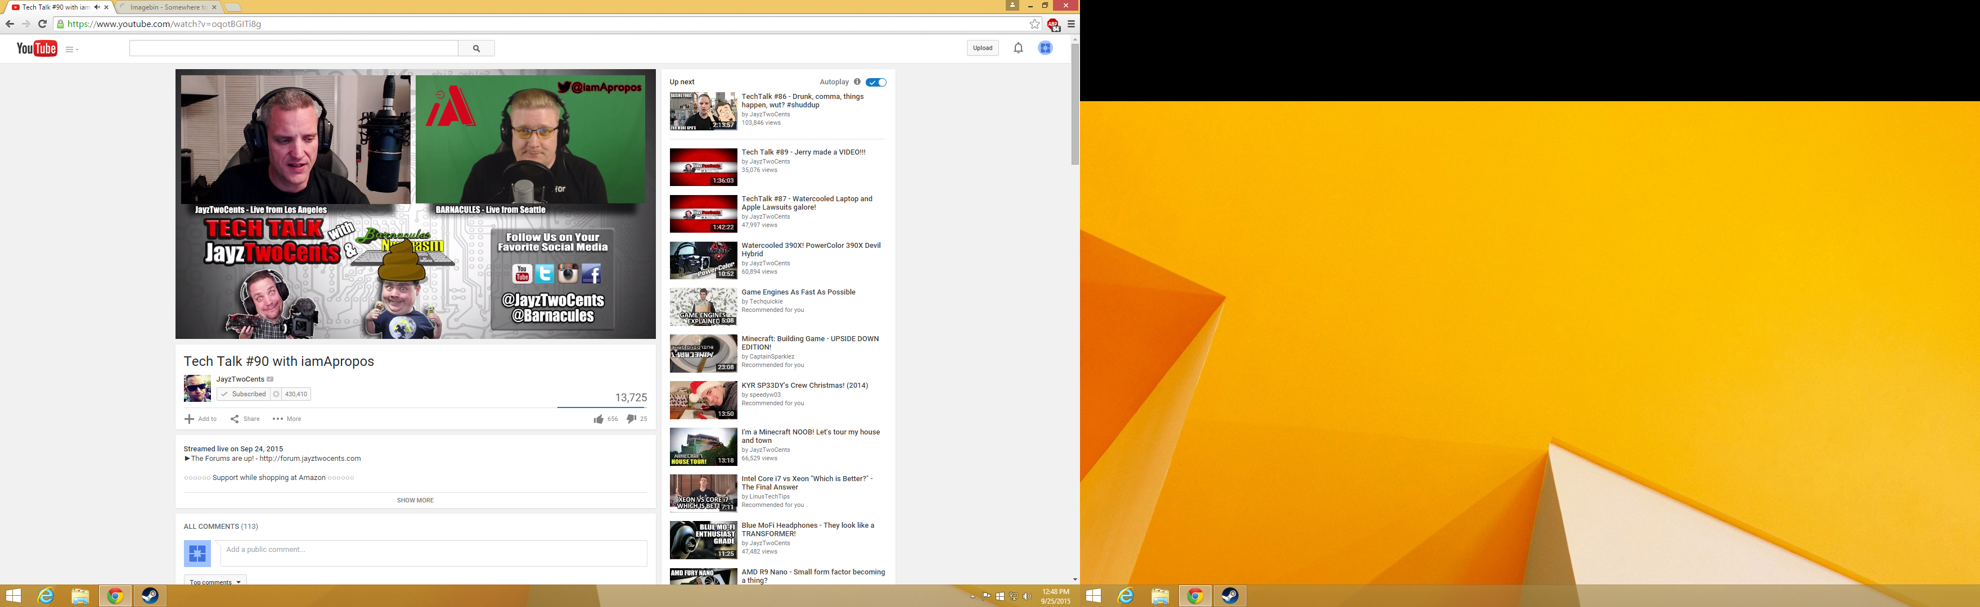The height and width of the screenshot is (607, 1980).
Task: Expand the More actions menu
Action: (x=287, y=419)
